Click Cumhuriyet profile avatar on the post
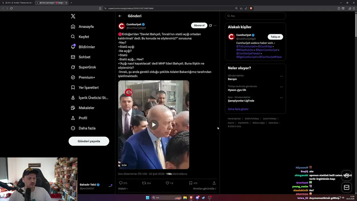357x201 pixels. tap(121, 26)
